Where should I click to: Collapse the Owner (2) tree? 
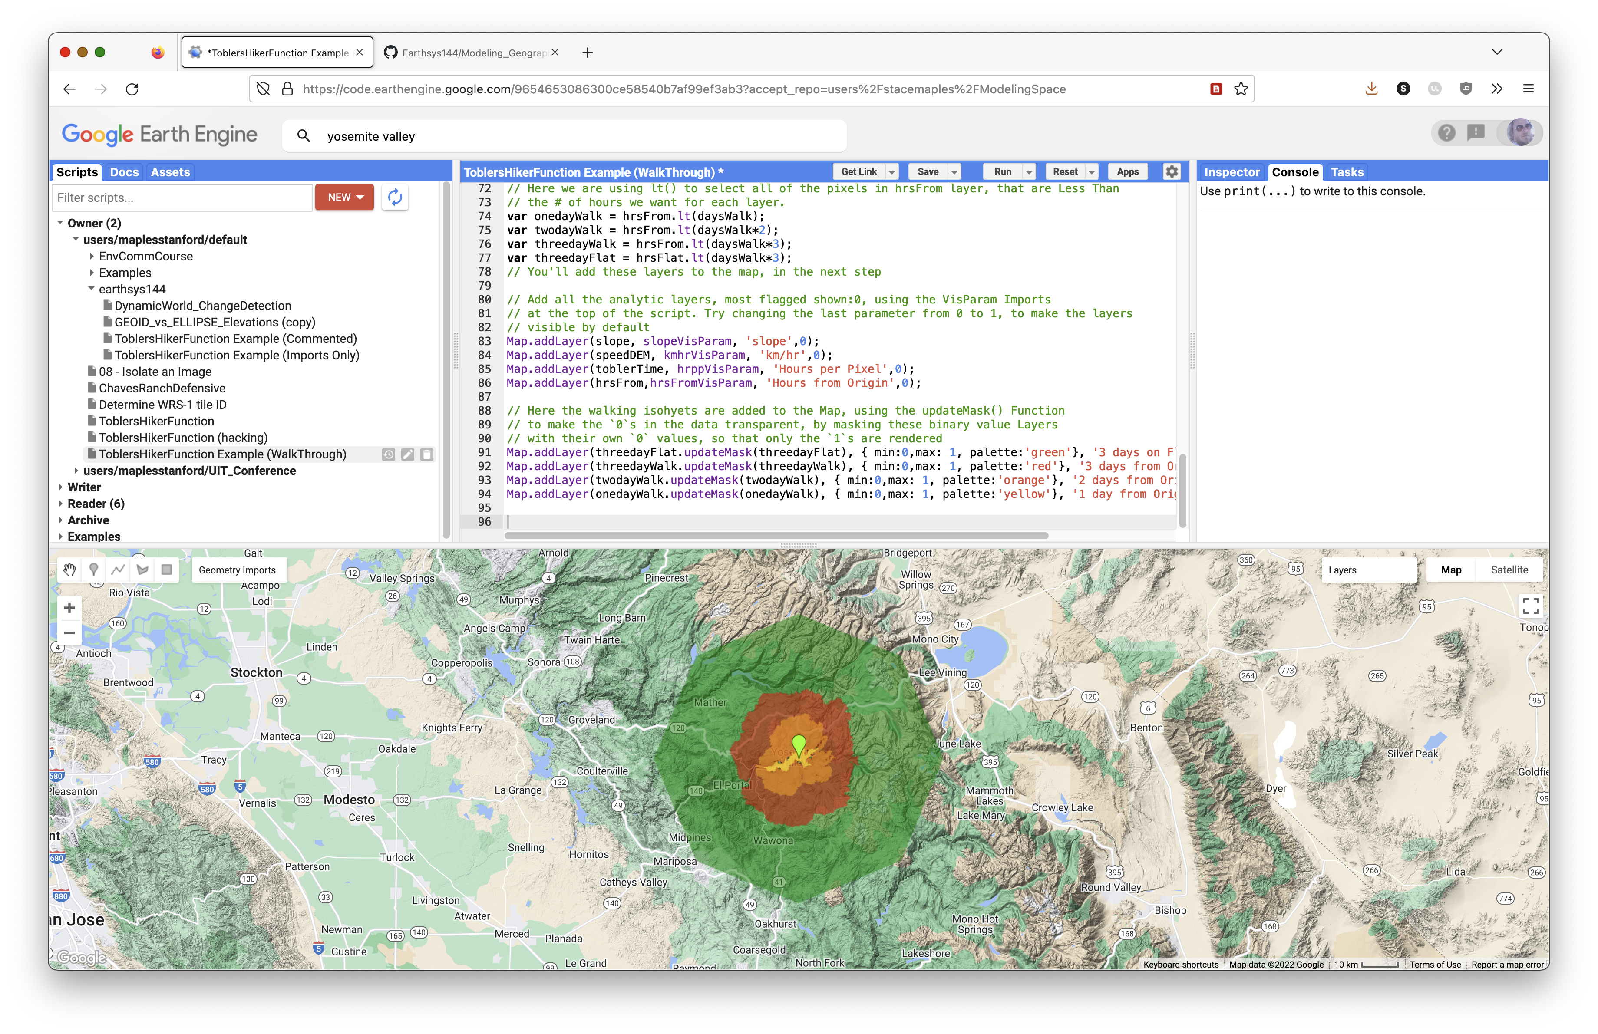pyautogui.click(x=60, y=223)
